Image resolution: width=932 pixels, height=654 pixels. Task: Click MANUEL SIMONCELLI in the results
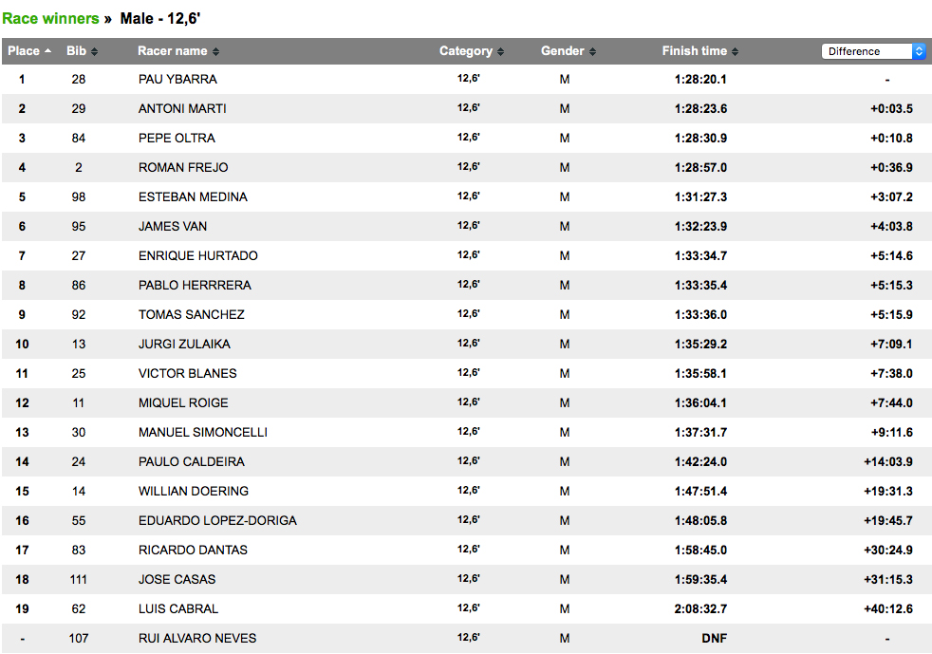click(x=203, y=432)
